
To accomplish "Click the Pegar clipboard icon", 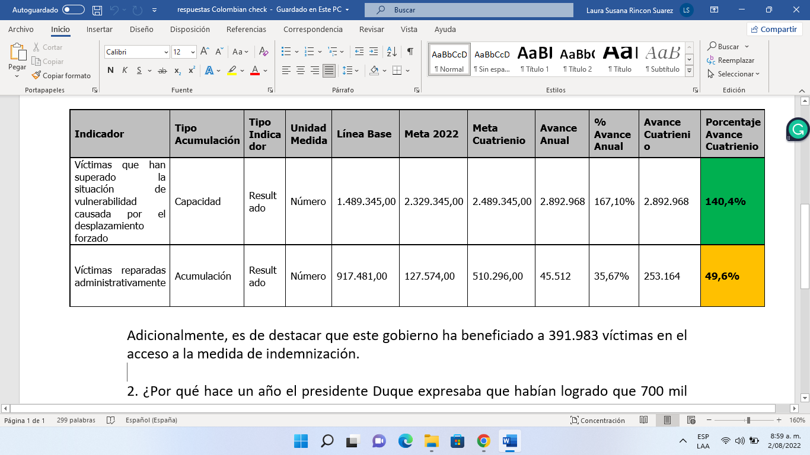I will coord(17,52).
